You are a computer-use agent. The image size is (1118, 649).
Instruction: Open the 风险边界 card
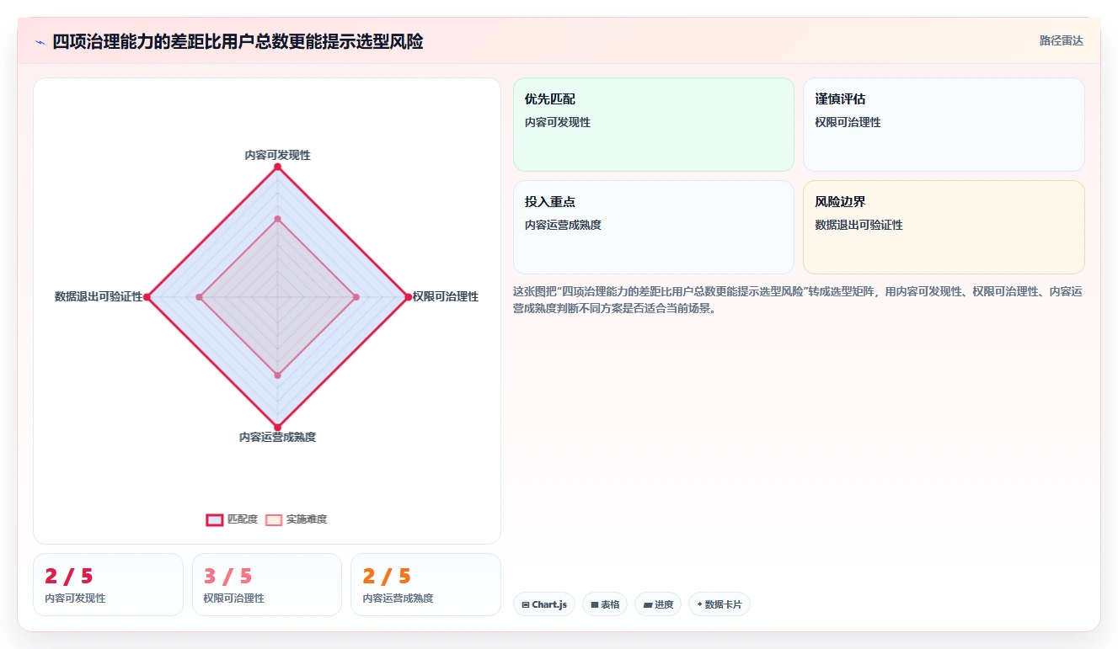(944, 227)
